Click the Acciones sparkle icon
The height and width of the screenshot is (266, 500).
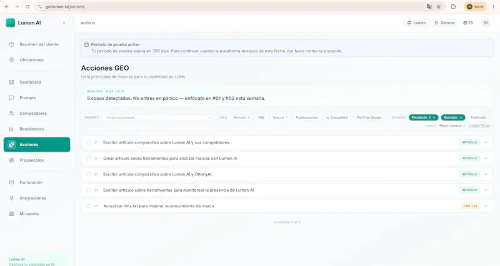pyautogui.click(x=11, y=145)
